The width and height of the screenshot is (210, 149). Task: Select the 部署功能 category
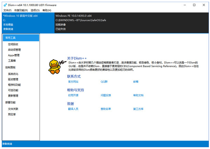click(x=10, y=102)
